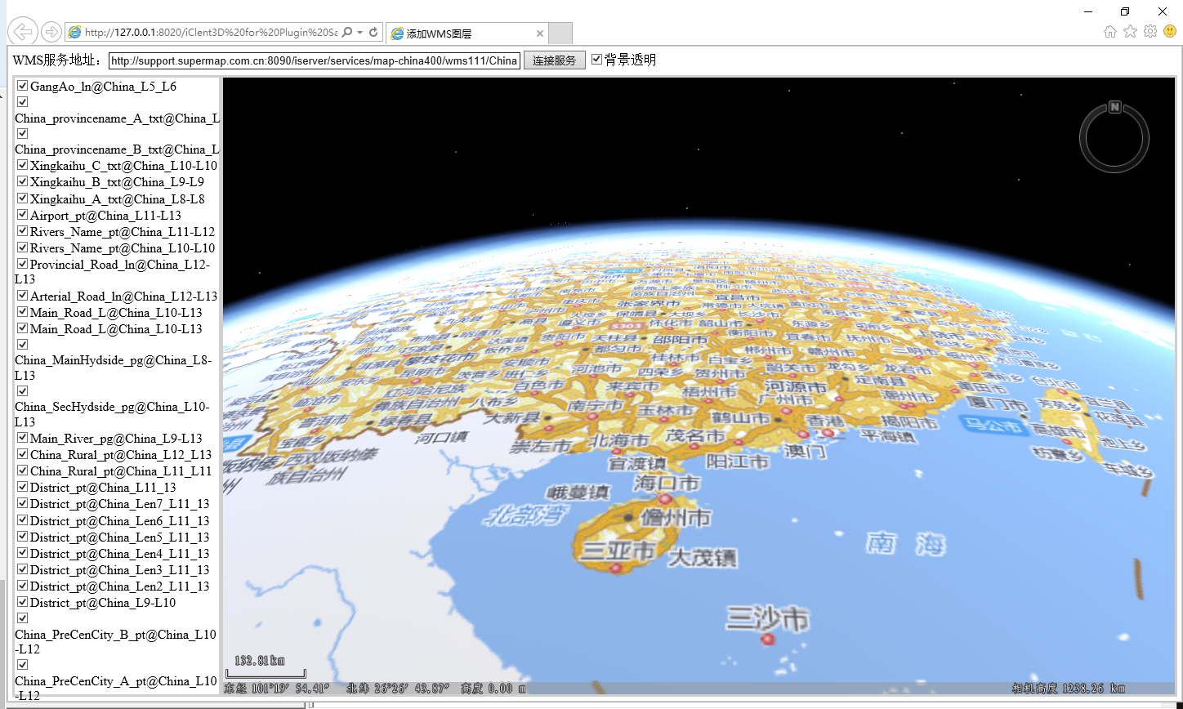1183x709 pixels.
Task: Toggle the China_provincename_A_txt layer checkbox
Action: [23, 102]
